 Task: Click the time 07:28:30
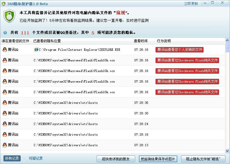click(141, 113)
